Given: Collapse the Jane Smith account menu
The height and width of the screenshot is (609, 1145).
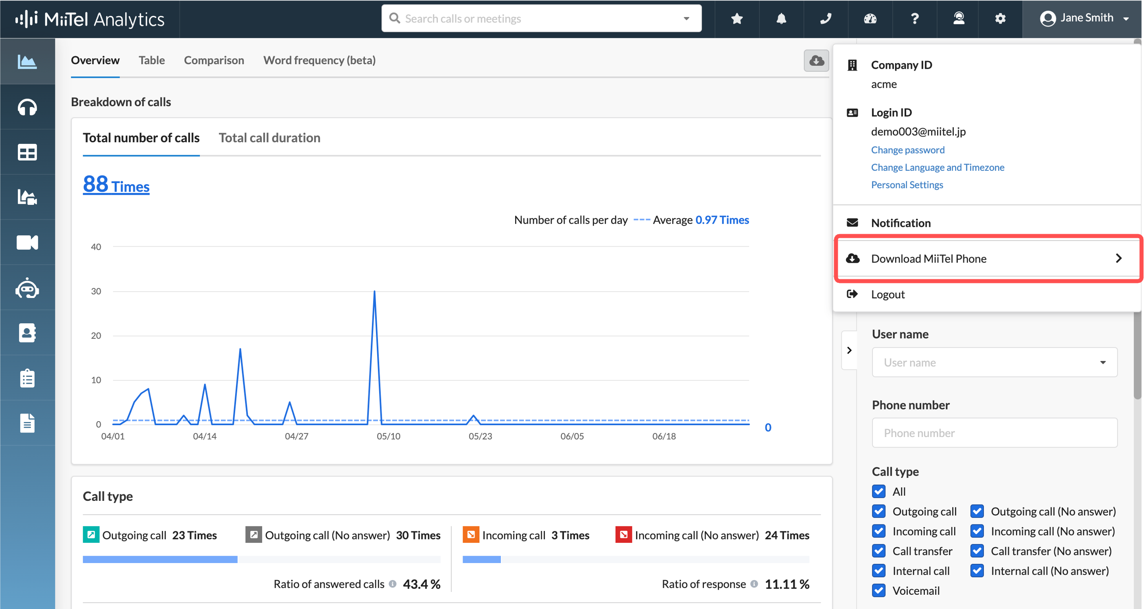Looking at the screenshot, I should coord(1083,19).
